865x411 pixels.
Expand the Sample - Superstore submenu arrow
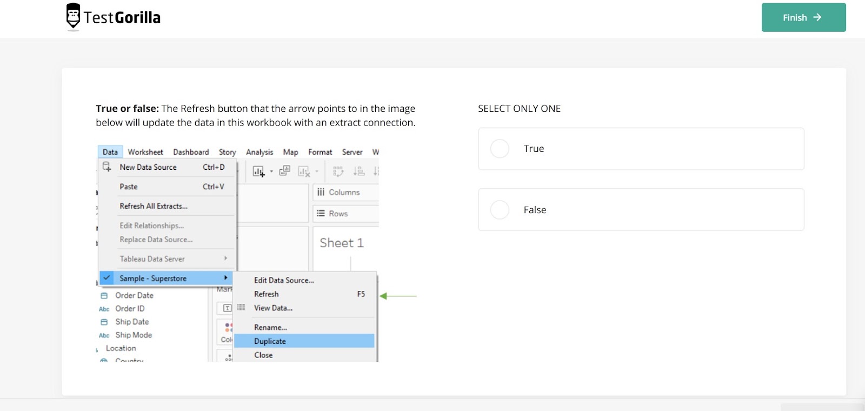click(225, 278)
